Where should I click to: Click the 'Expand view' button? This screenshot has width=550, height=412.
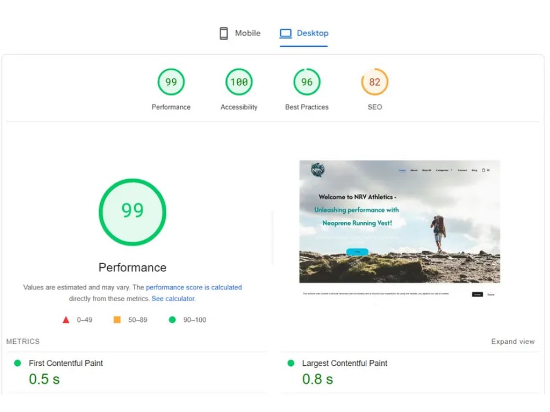[x=513, y=341]
